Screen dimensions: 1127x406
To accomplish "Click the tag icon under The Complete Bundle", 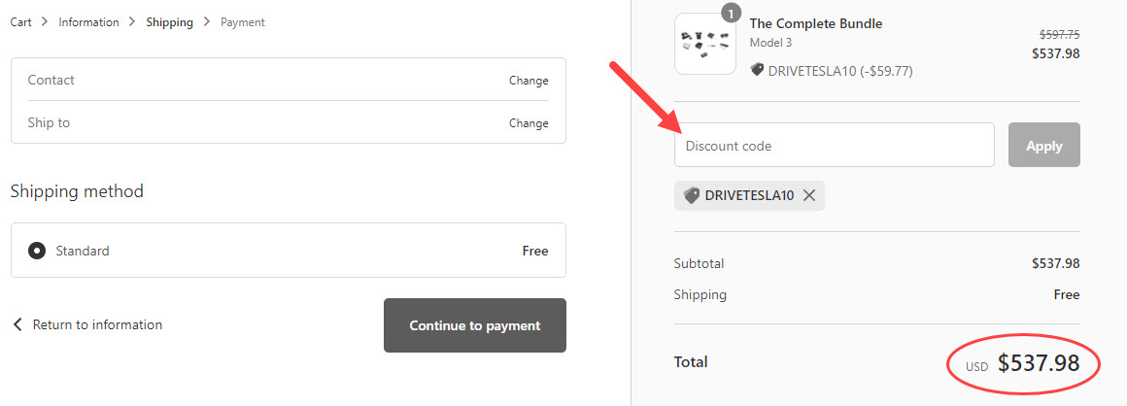I will click(757, 70).
